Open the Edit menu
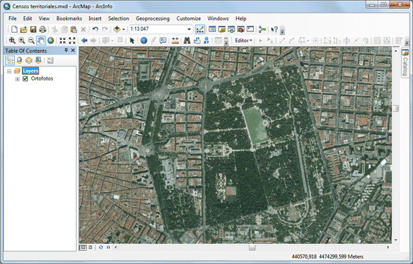The width and height of the screenshot is (413, 264). click(x=27, y=19)
